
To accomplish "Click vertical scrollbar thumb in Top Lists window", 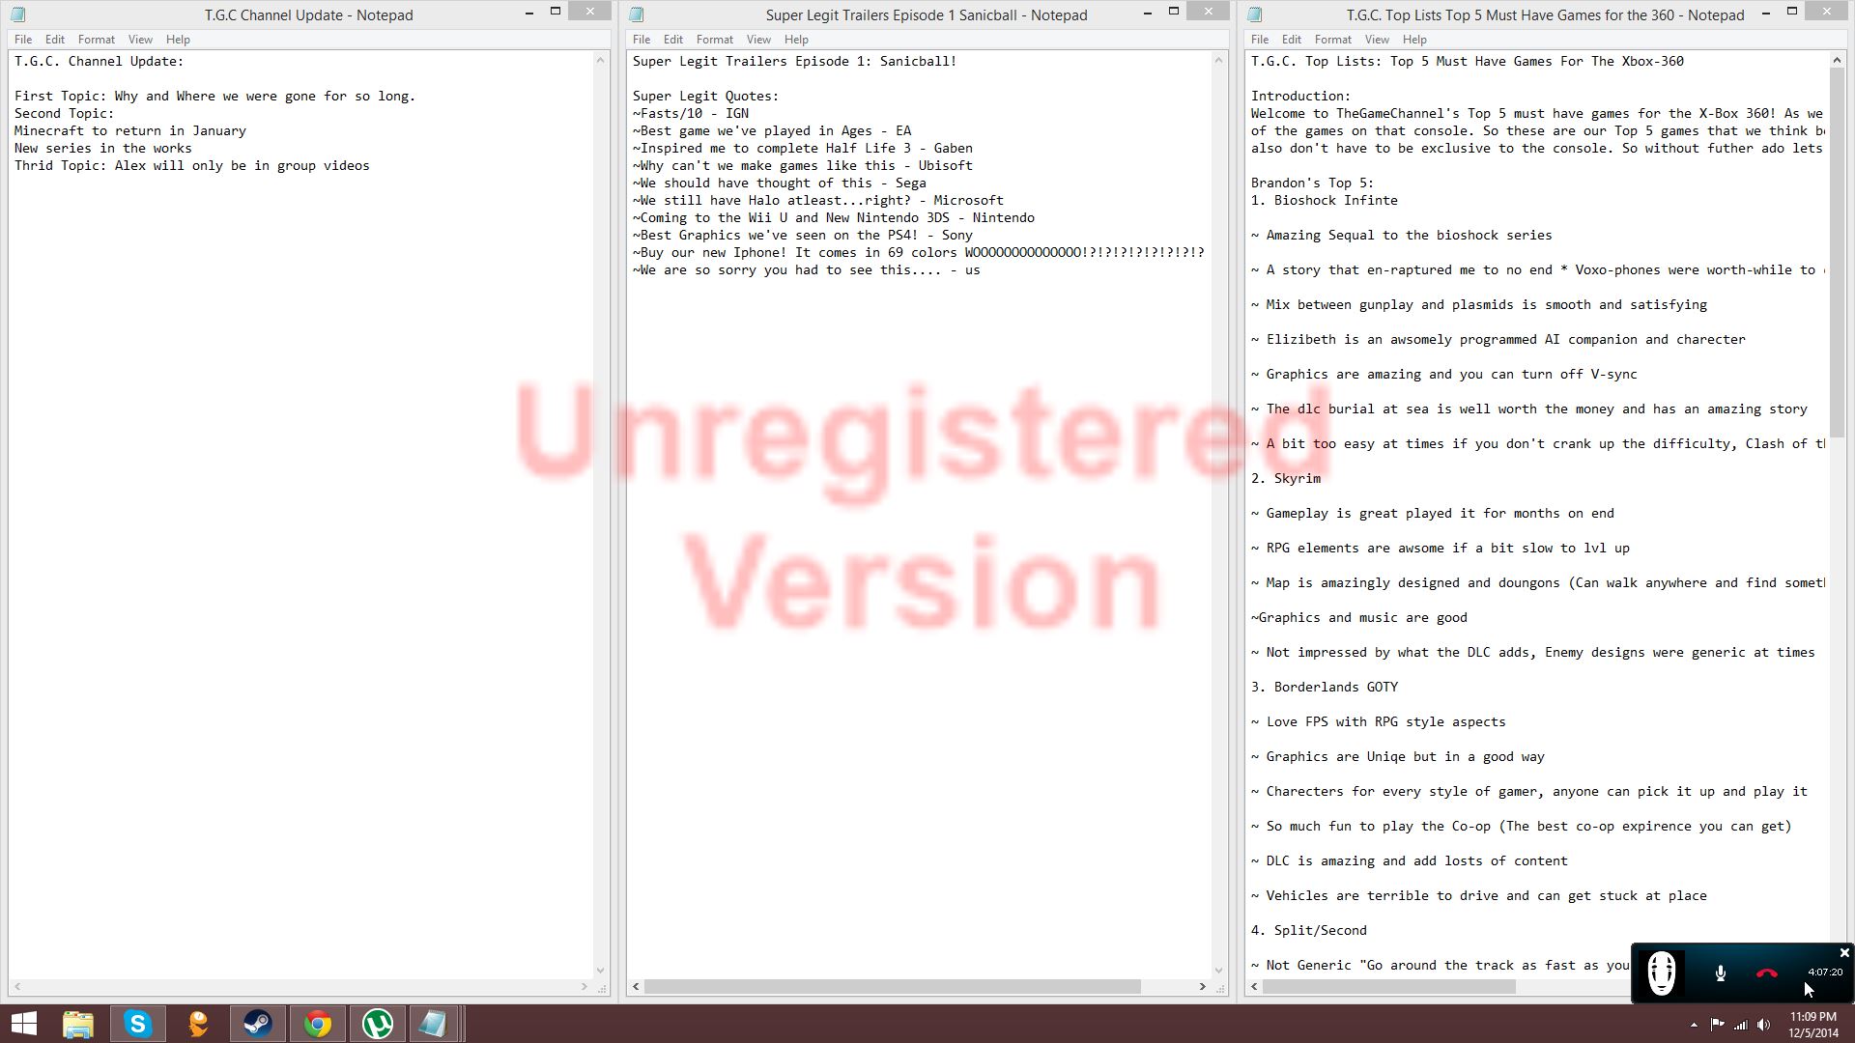I will click(x=1838, y=252).
